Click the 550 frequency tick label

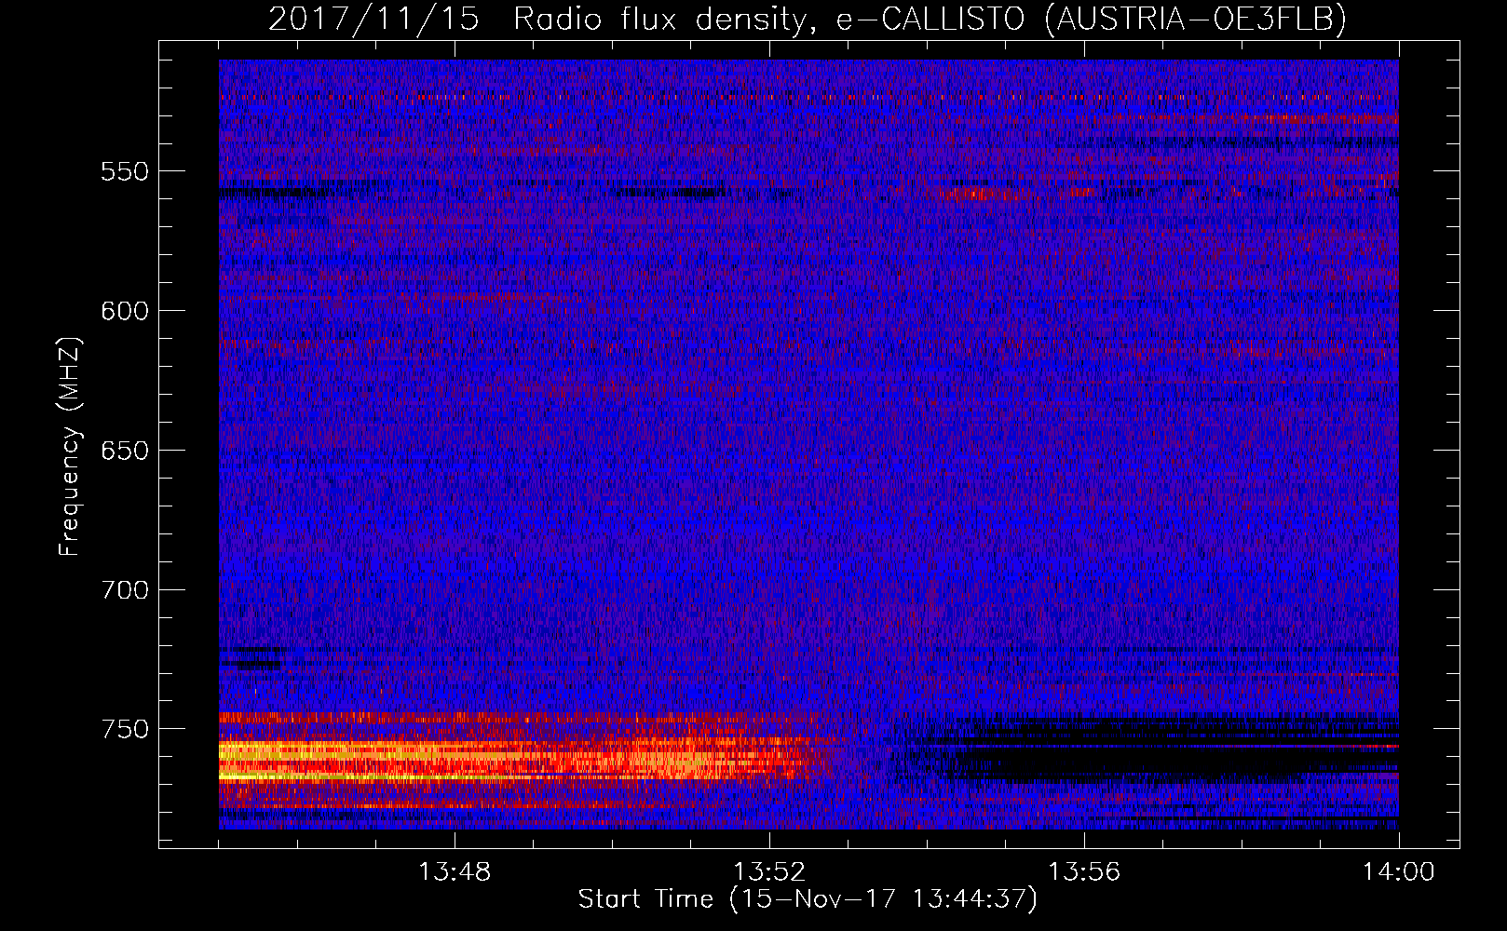click(125, 171)
